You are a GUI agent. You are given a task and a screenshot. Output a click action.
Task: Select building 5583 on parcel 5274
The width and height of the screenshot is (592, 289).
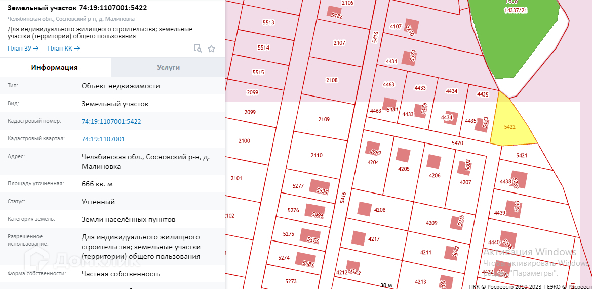coord(305,260)
